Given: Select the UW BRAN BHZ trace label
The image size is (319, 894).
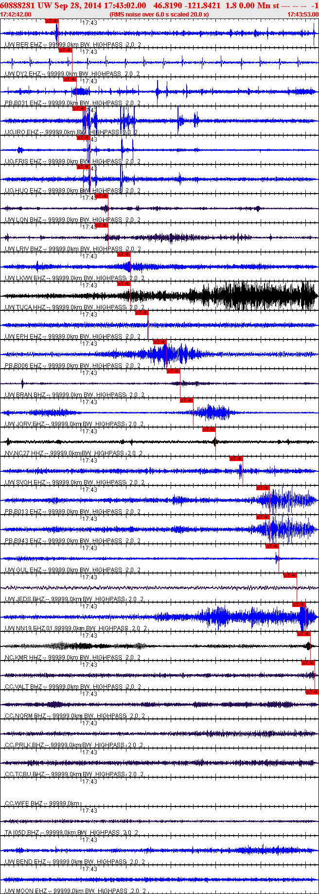Looking at the screenshot, I should [x=74, y=395].
